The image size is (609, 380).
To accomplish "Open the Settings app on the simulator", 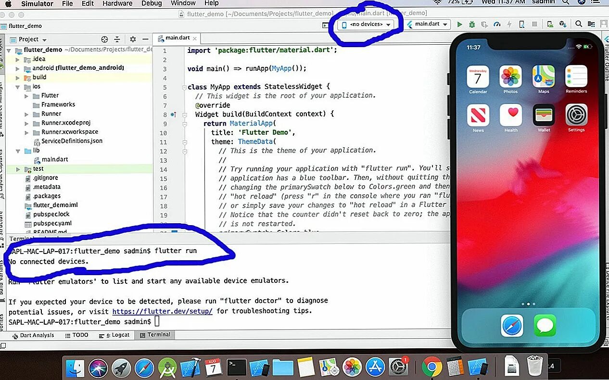I will [x=576, y=118].
